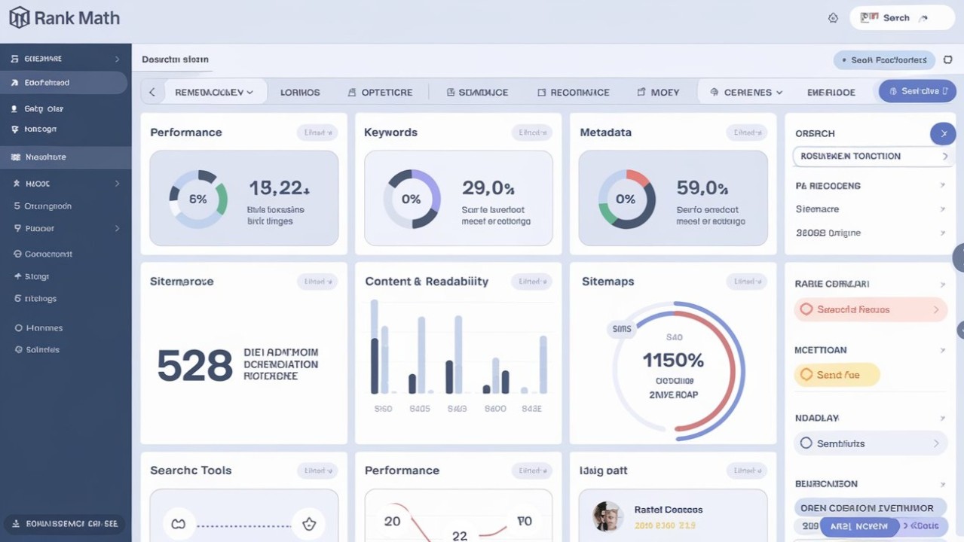The height and width of the screenshot is (542, 964).
Task: Click the 6% donut chart on Performance card
Action: coord(198,199)
